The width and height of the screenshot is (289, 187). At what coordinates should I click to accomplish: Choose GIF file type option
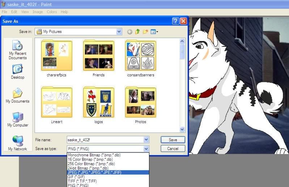coord(108,177)
